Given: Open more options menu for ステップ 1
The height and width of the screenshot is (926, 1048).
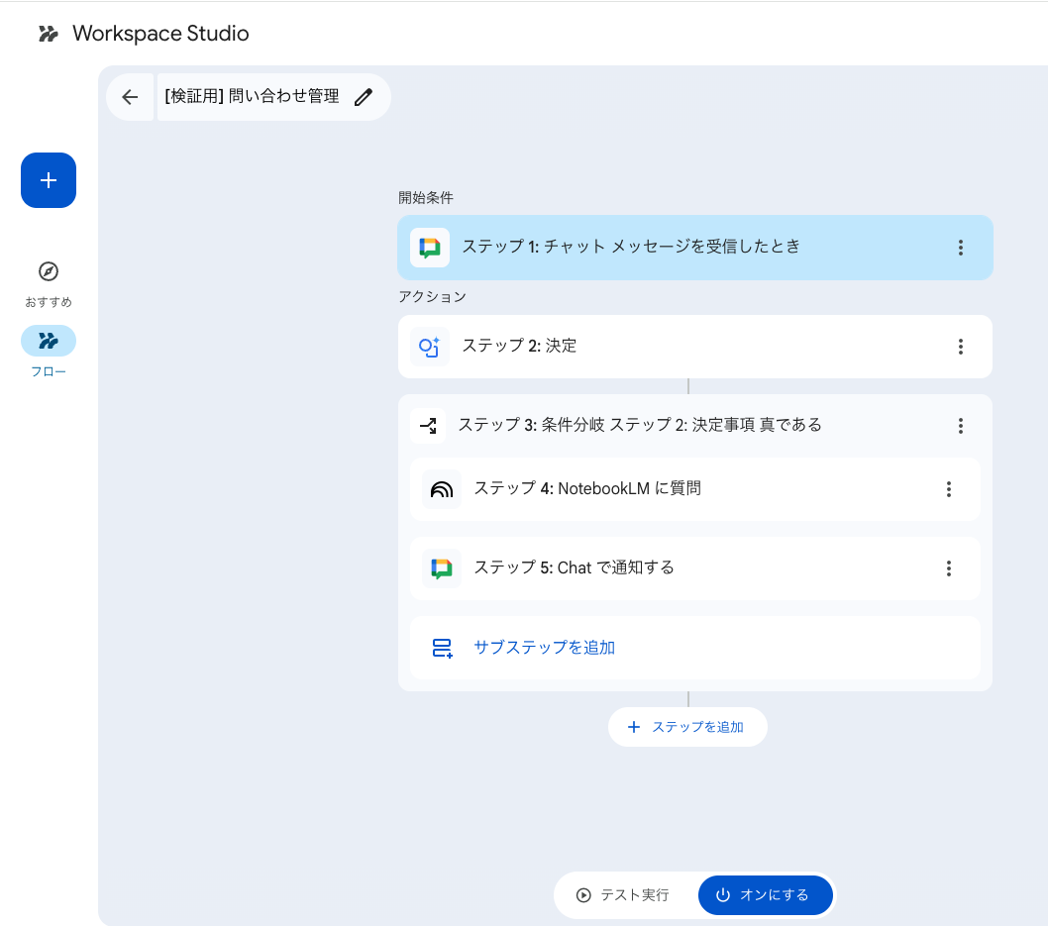Looking at the screenshot, I should pos(961,248).
